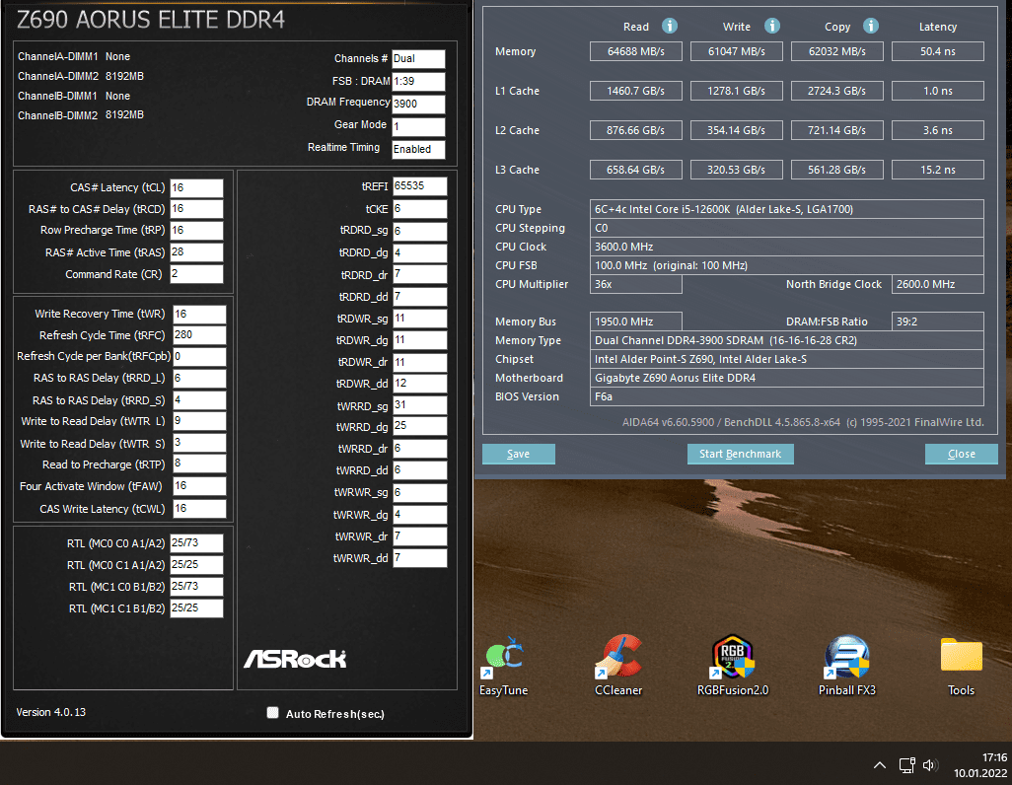
Task: Show hidden system tray icons
Action: pos(879,765)
